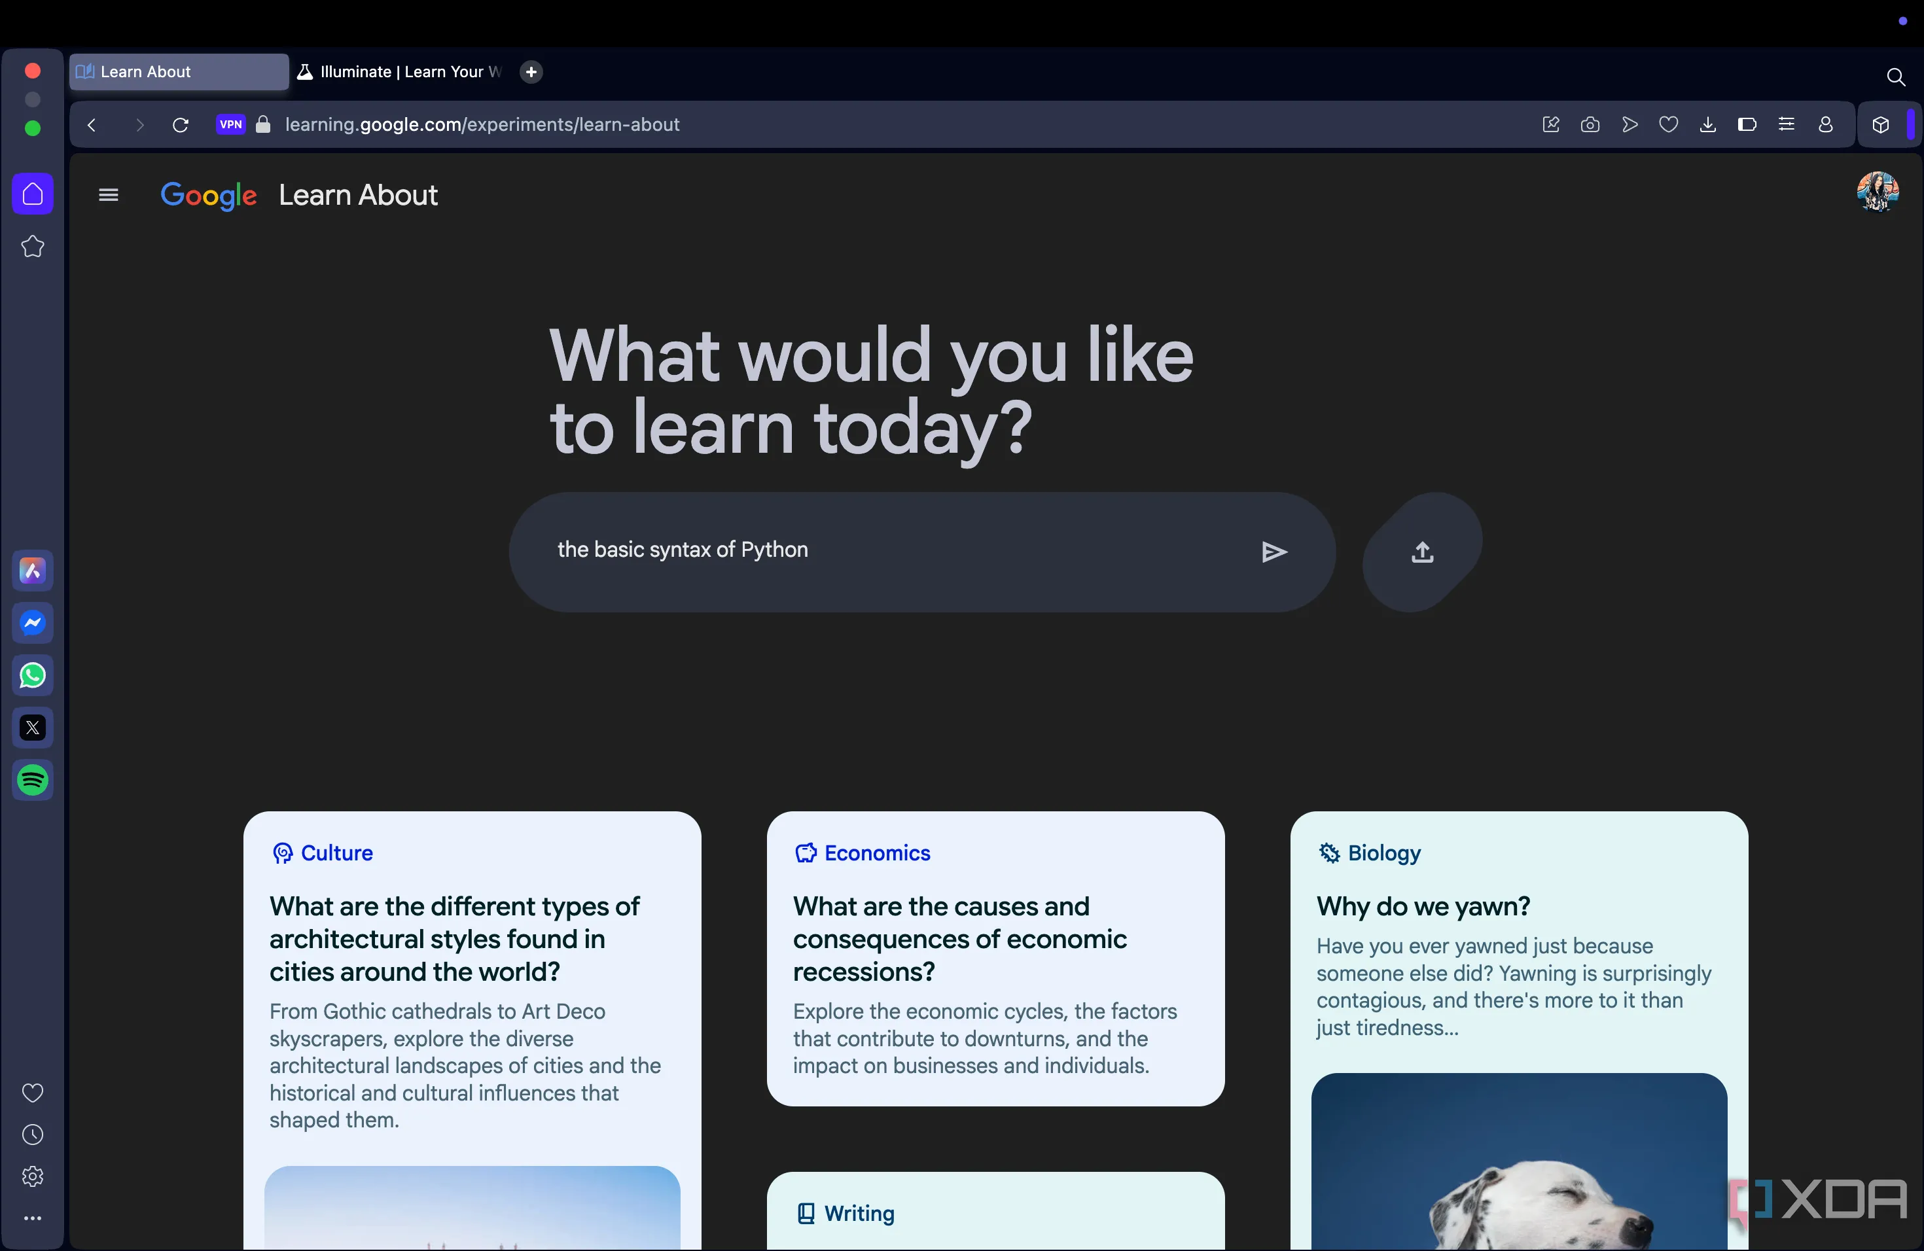Open the hamburger navigation menu
Image resolution: width=1924 pixels, height=1251 pixels.
coord(109,195)
